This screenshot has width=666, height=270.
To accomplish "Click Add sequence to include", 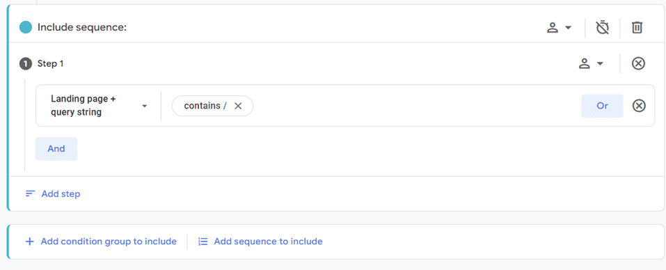I will (x=268, y=241).
